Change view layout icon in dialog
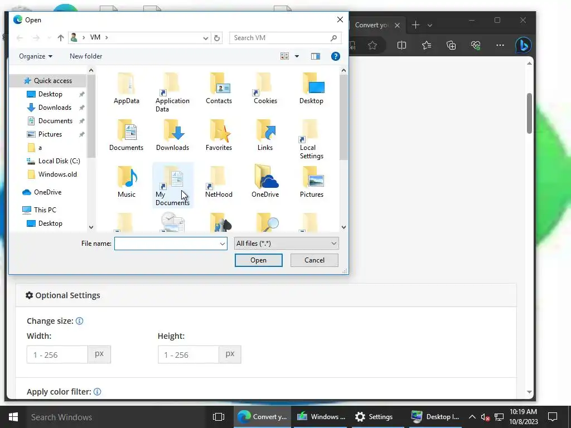Viewport: 571px width, 428px height. (284, 56)
